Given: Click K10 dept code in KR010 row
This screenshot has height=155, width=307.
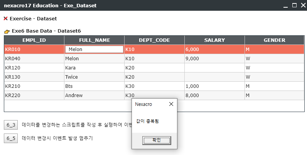Looking at the screenshot, I should 155,49.
